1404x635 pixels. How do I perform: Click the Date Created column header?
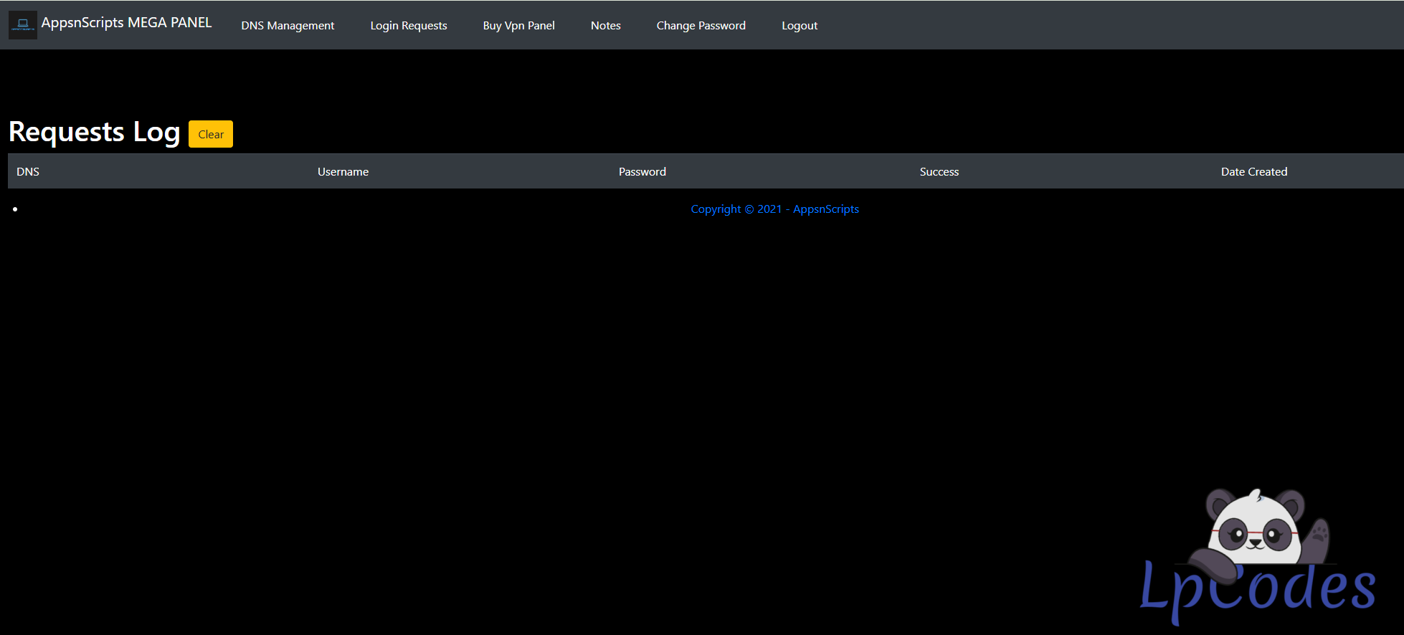click(1253, 172)
